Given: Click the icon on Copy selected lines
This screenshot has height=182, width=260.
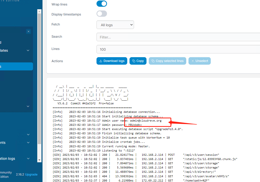Looking at the screenshot, I should 153,61.
